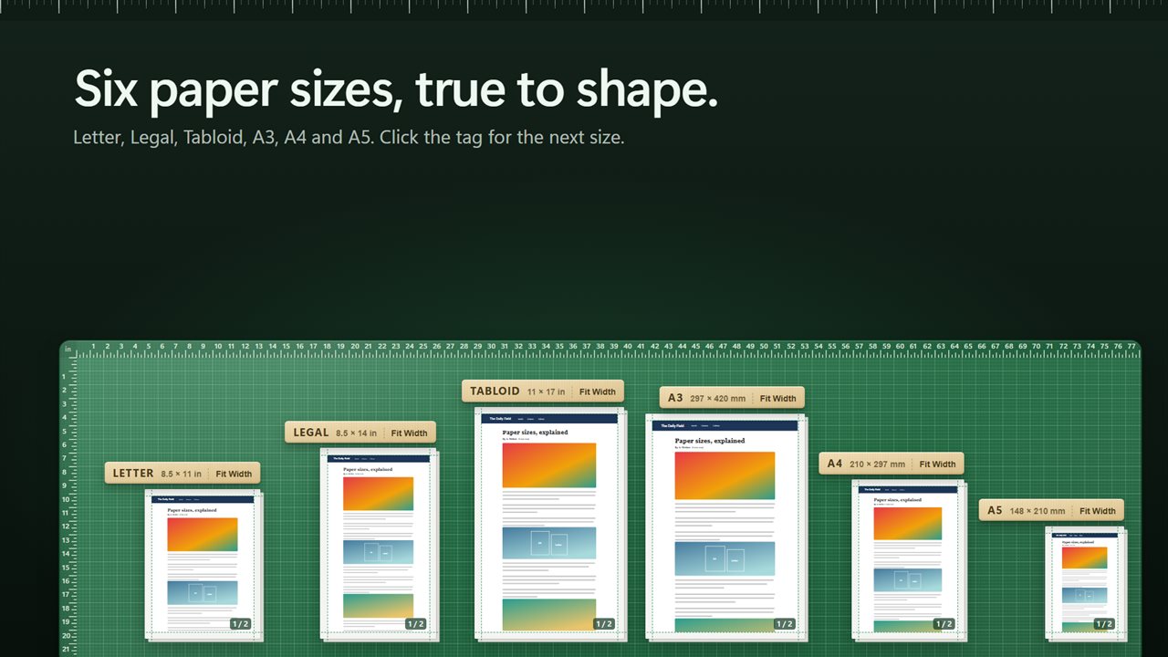Click the A4 size tag
The width and height of the screenshot is (1168, 657).
[866, 464]
